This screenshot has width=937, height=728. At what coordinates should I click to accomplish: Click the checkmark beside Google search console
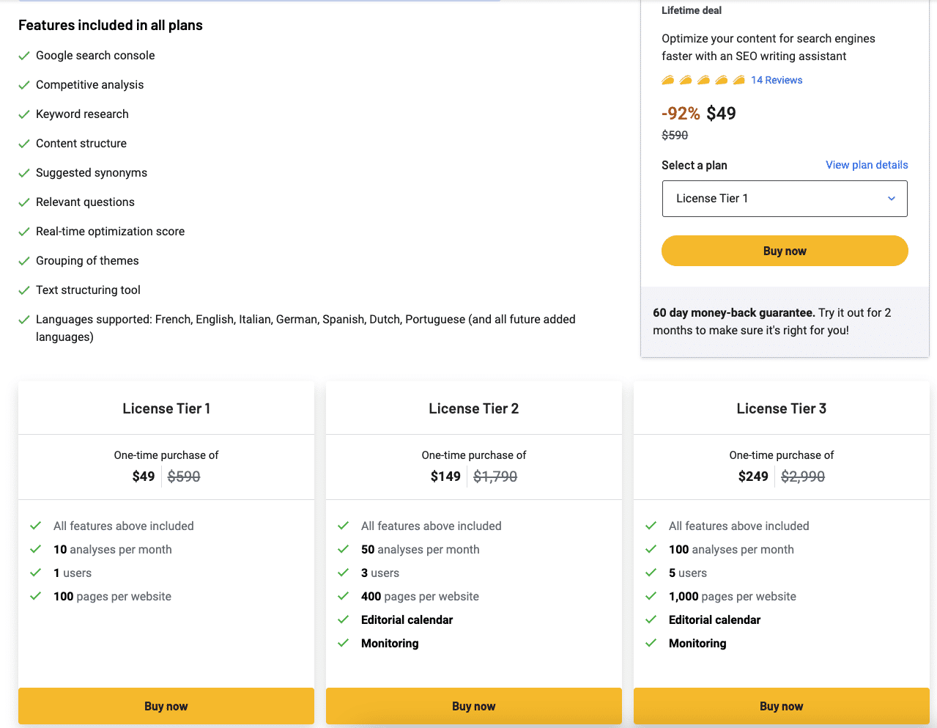[24, 56]
